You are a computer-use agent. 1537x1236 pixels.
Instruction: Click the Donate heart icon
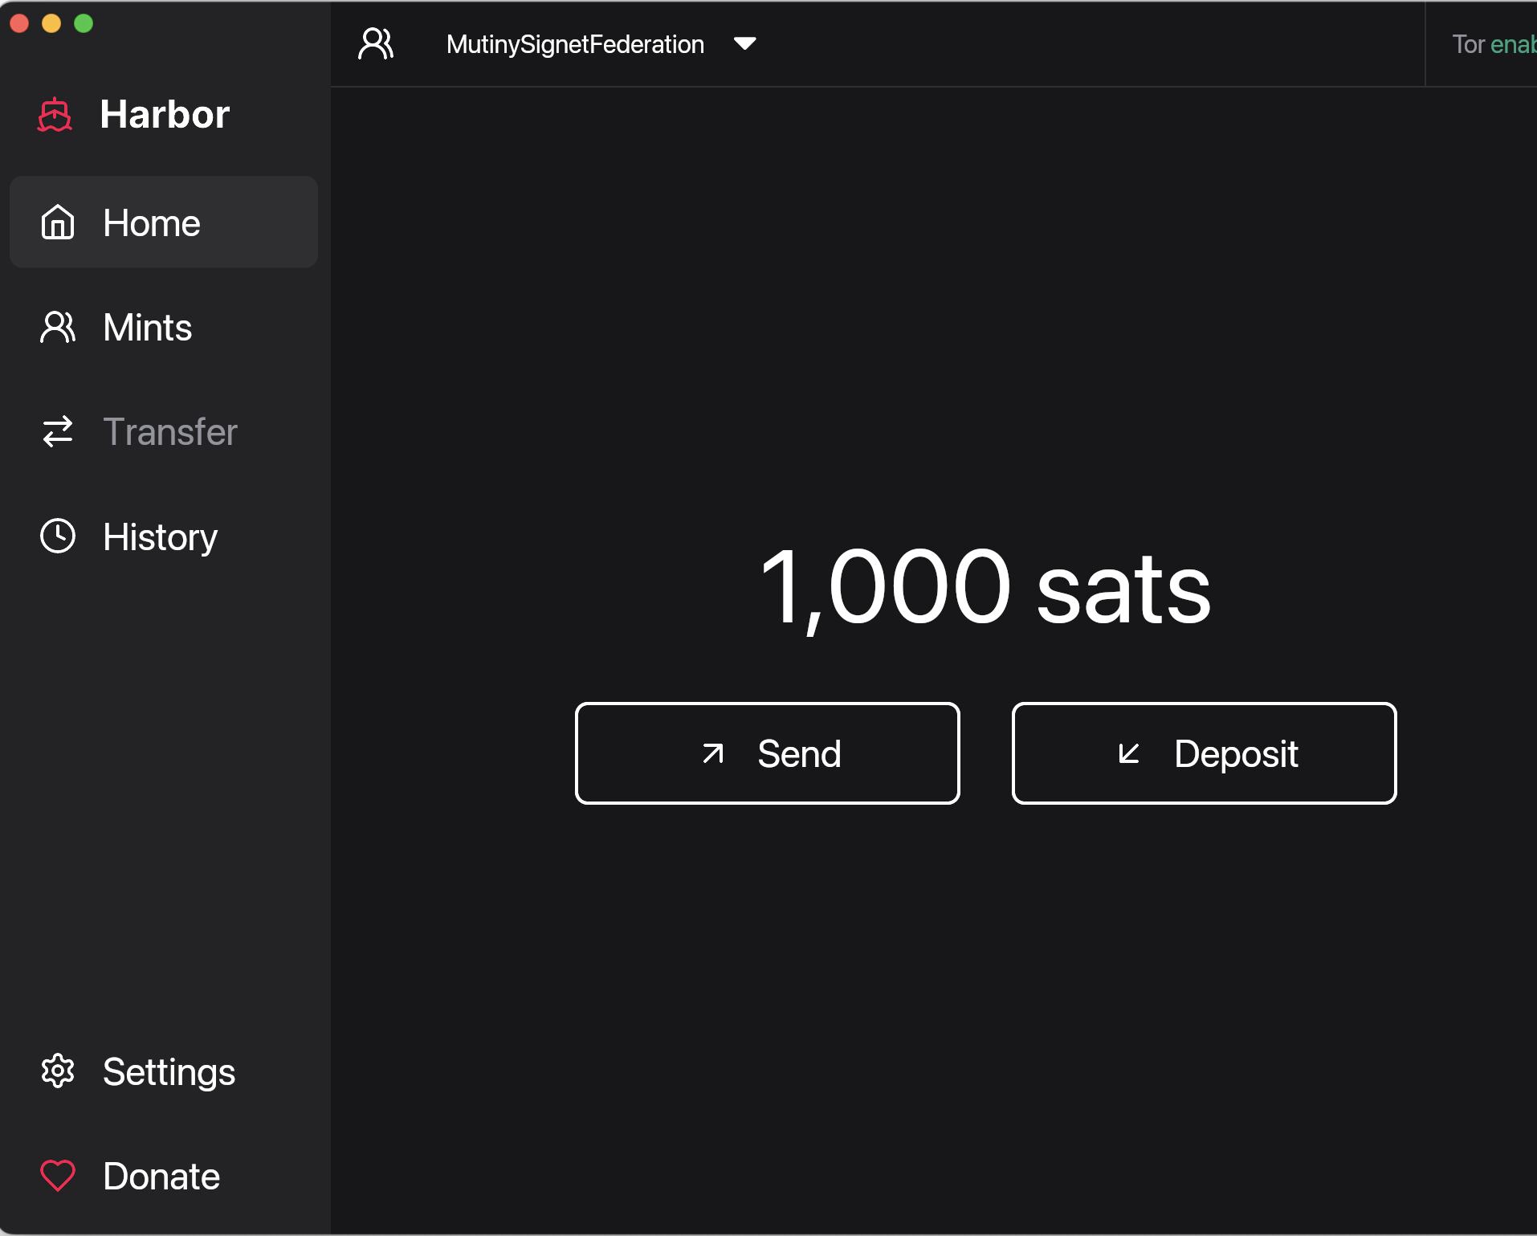tap(58, 1176)
